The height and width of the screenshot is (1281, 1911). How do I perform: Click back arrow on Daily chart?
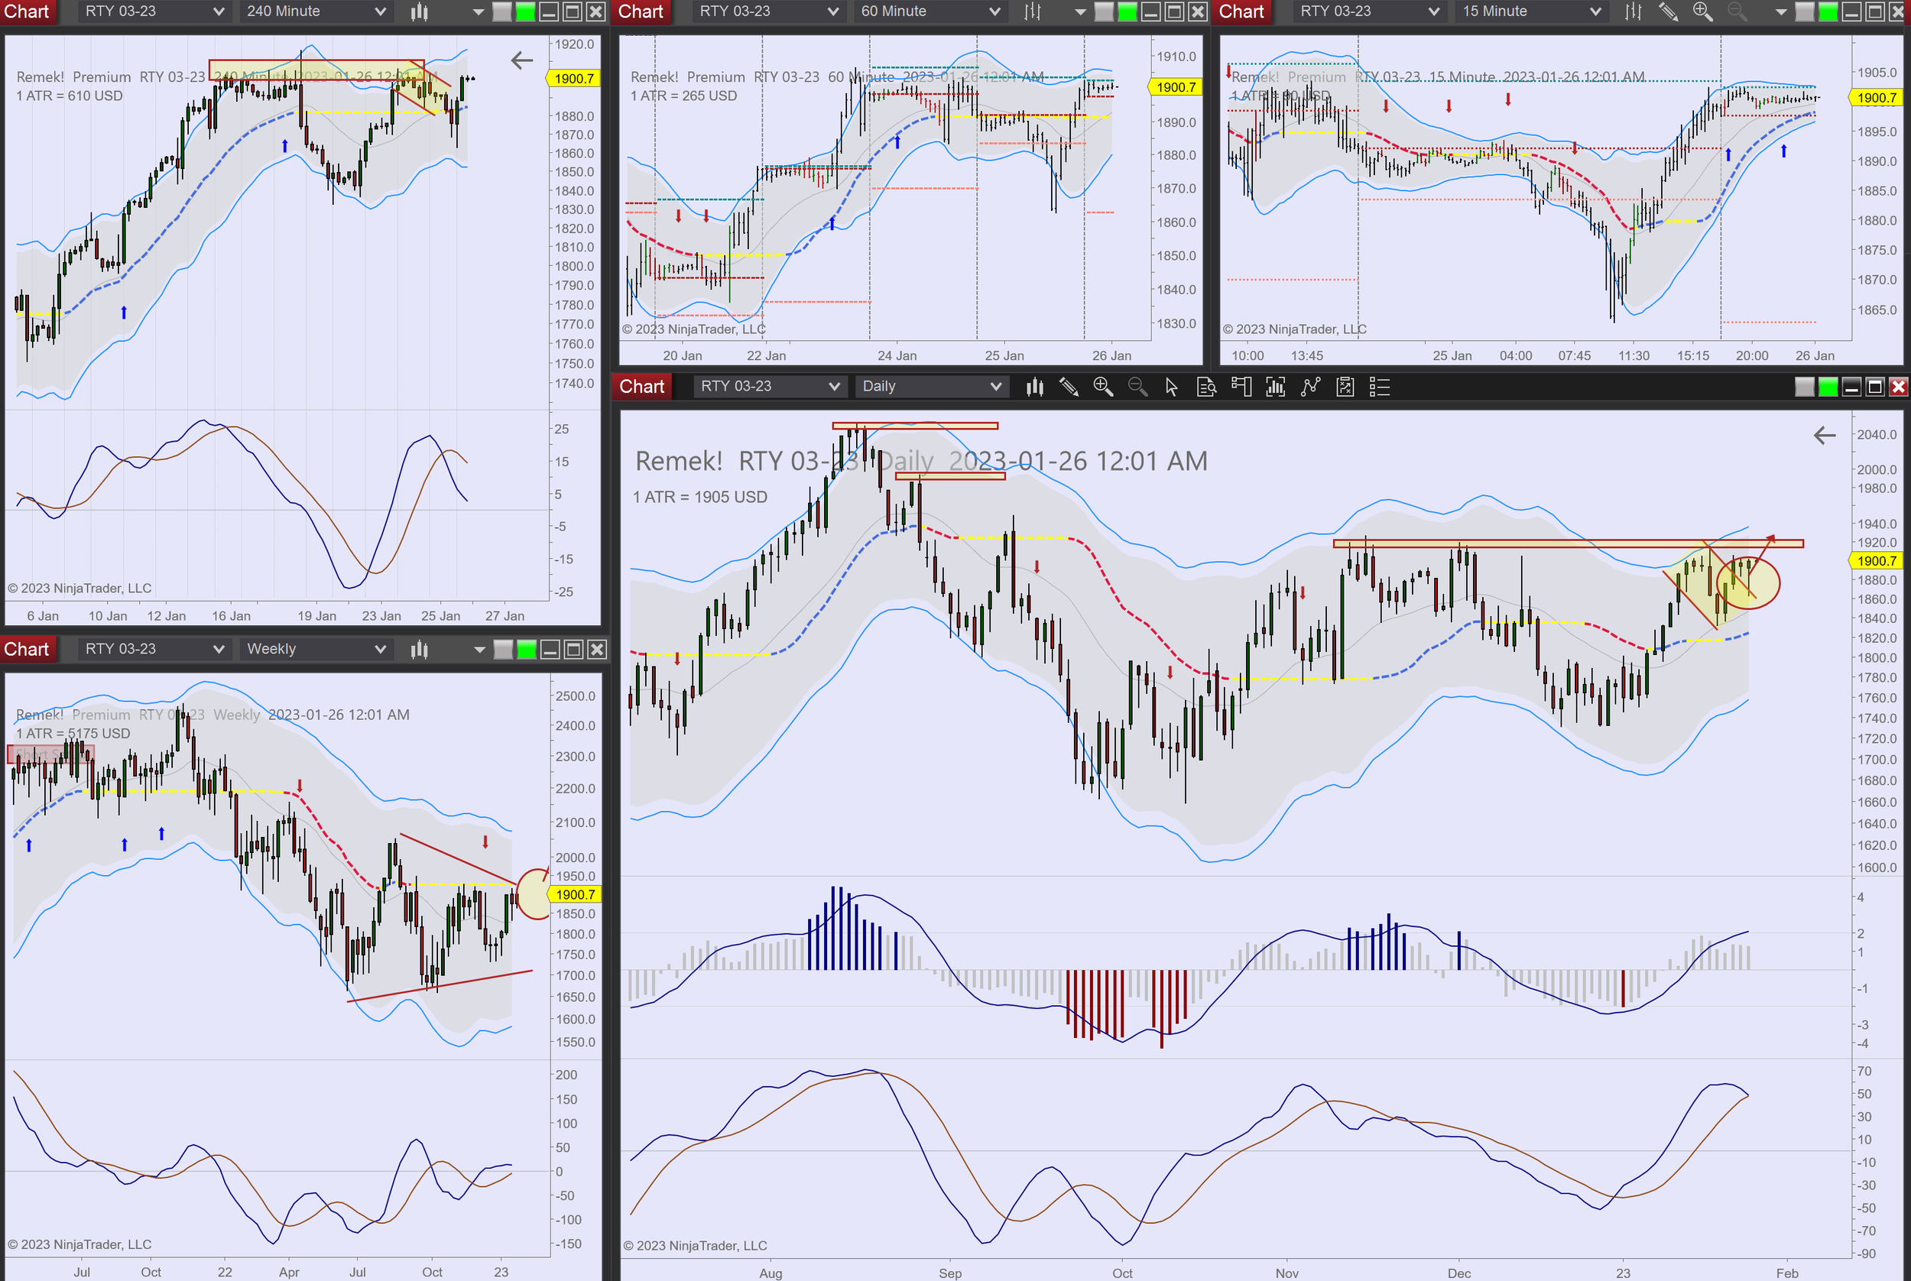(x=1825, y=436)
